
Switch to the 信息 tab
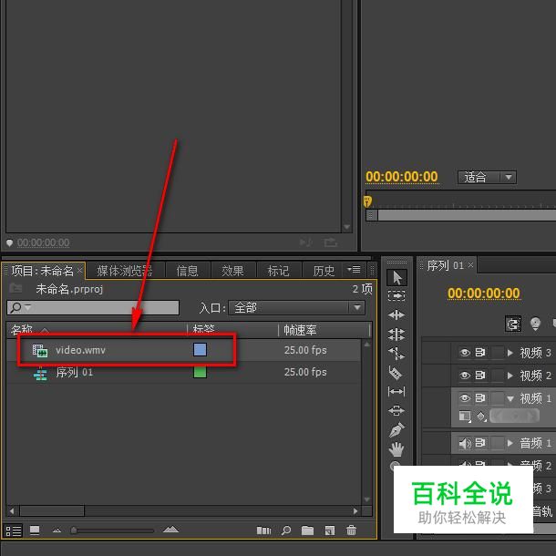187,271
